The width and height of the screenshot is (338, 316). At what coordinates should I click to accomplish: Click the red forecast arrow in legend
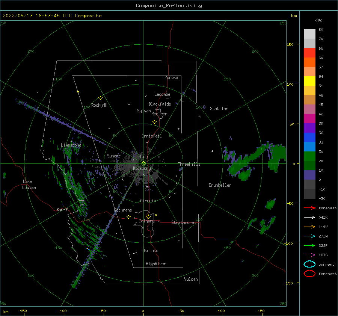[x=309, y=208]
